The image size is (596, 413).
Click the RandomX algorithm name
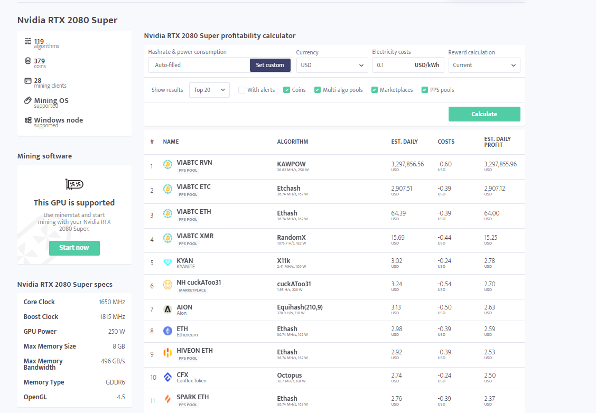[291, 238]
